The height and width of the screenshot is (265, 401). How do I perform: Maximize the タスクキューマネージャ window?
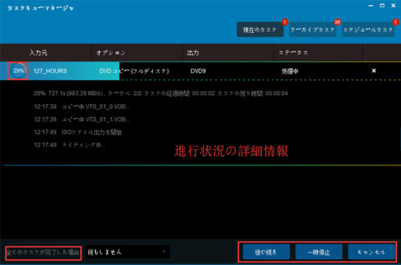(382, 5)
